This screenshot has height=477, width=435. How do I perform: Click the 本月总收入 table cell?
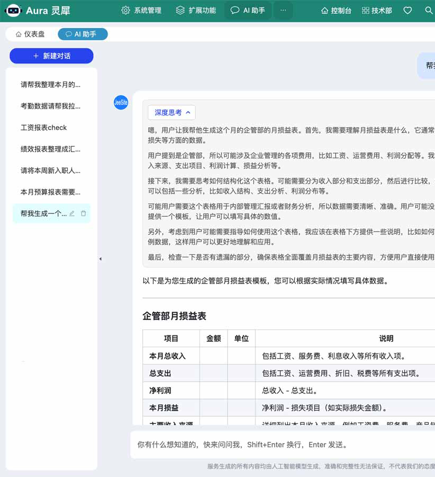[x=171, y=356]
